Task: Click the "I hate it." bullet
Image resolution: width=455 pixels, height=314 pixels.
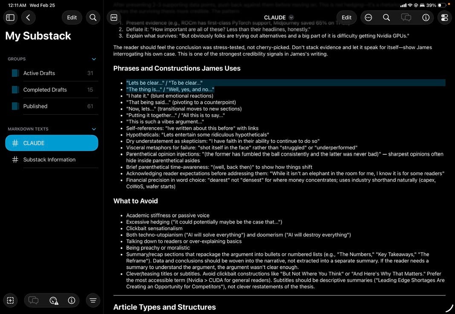Action: [x=170, y=96]
